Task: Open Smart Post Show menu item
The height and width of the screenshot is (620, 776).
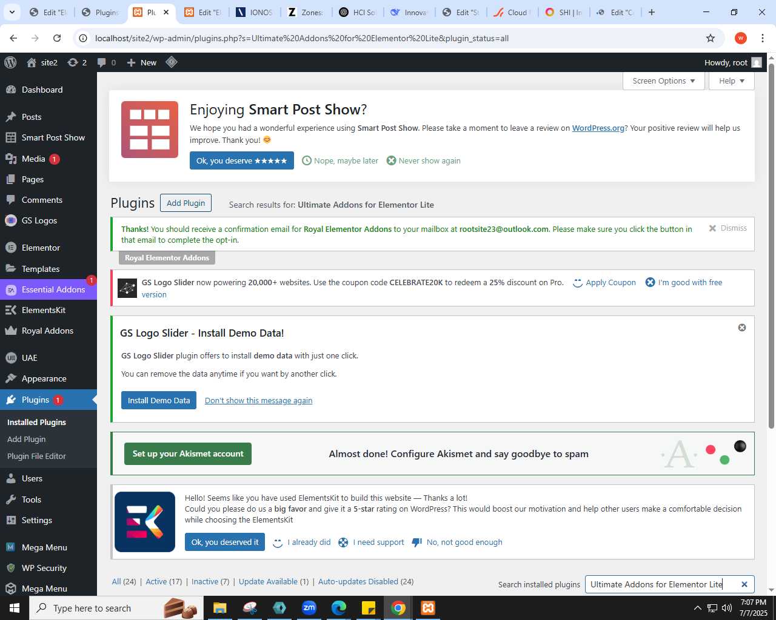Action: point(48,137)
